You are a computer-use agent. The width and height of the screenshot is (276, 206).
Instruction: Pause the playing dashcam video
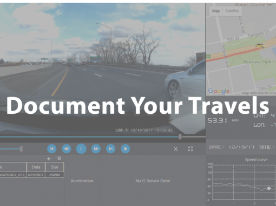81,149
